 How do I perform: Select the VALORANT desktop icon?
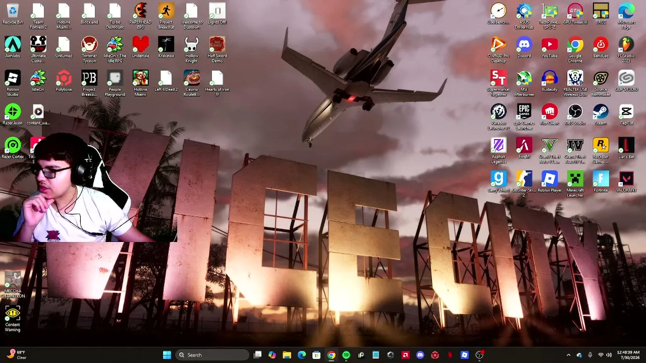click(626, 183)
